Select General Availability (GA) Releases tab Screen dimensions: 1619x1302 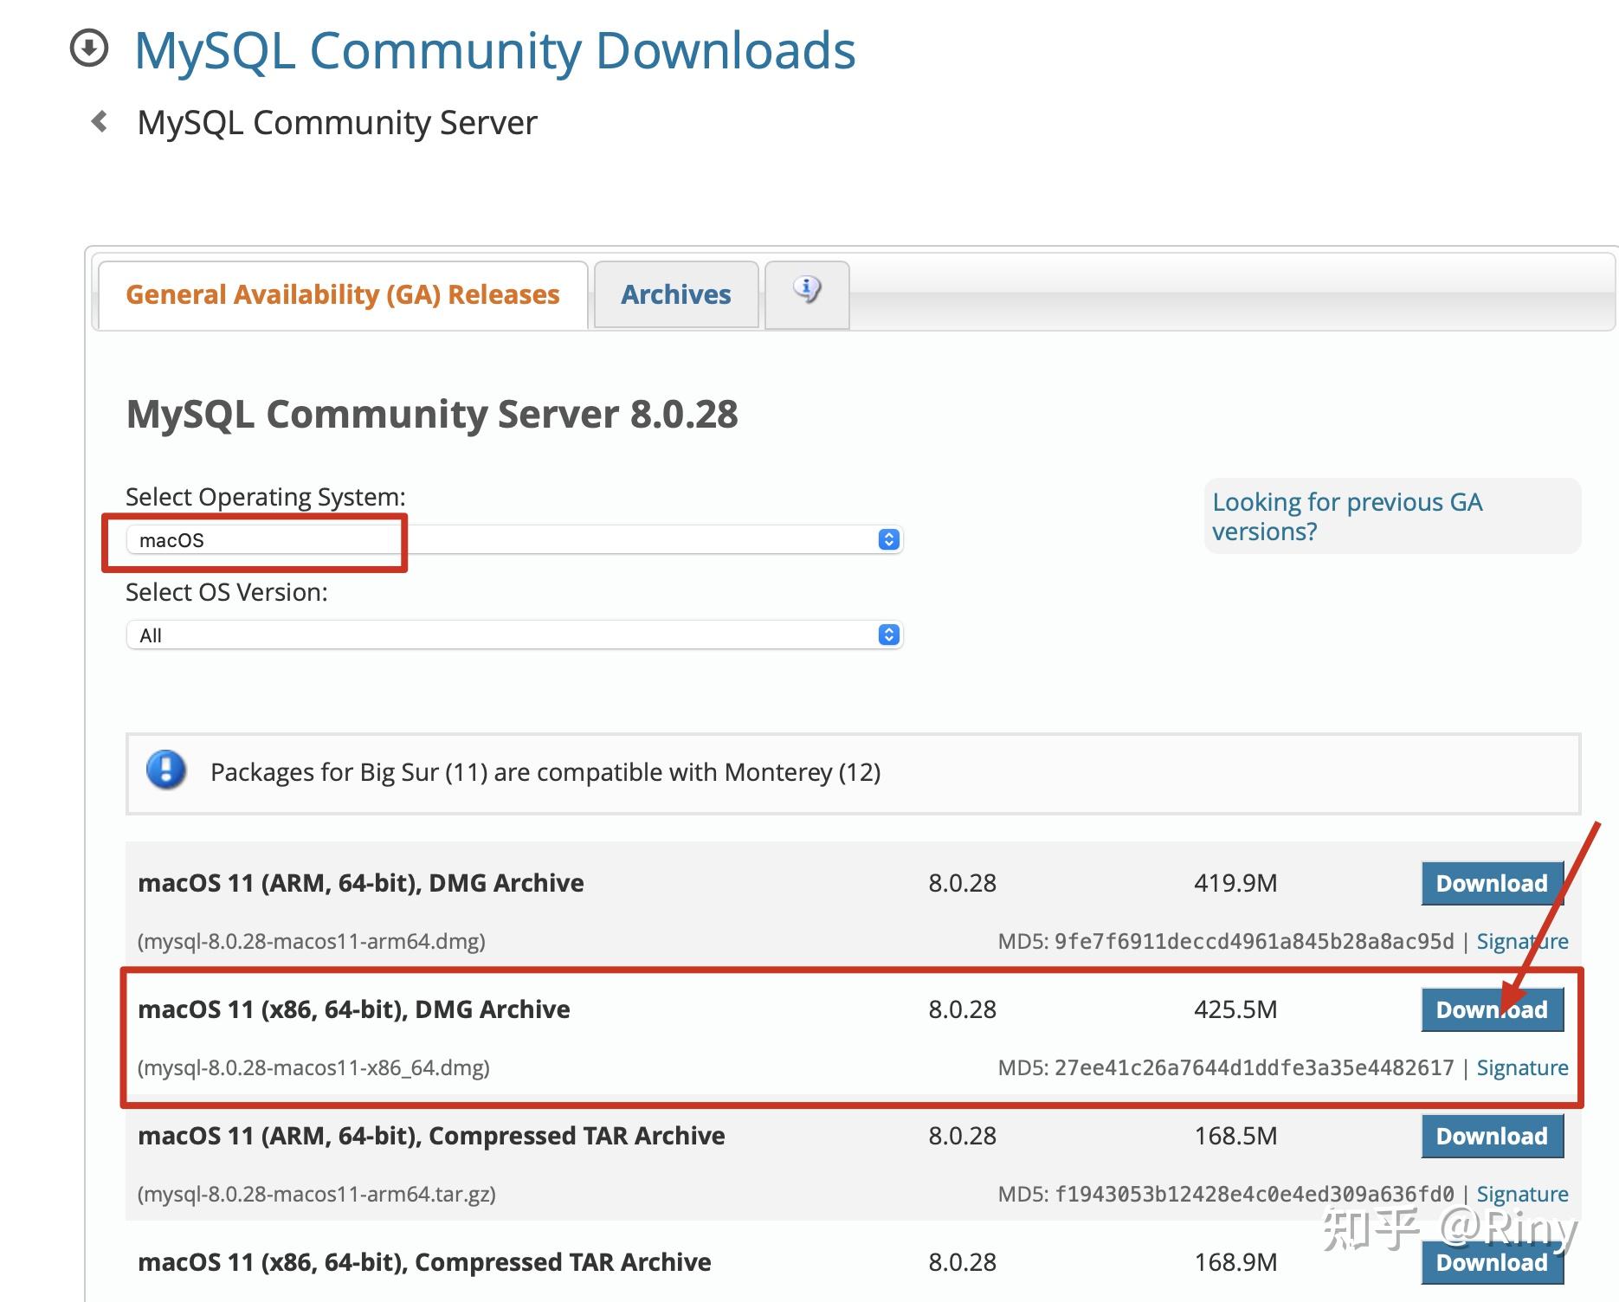tap(343, 294)
